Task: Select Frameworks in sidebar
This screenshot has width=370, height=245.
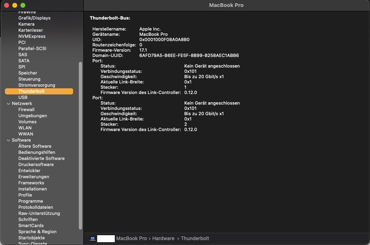Action: click(x=31, y=183)
